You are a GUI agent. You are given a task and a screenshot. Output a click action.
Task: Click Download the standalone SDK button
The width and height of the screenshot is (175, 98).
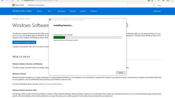pyautogui.click(x=24, y=42)
